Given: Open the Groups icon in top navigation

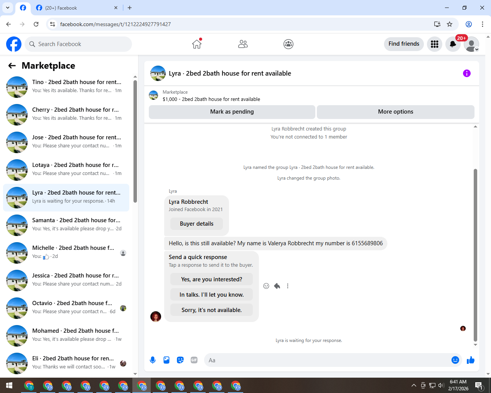Looking at the screenshot, I should (x=288, y=44).
